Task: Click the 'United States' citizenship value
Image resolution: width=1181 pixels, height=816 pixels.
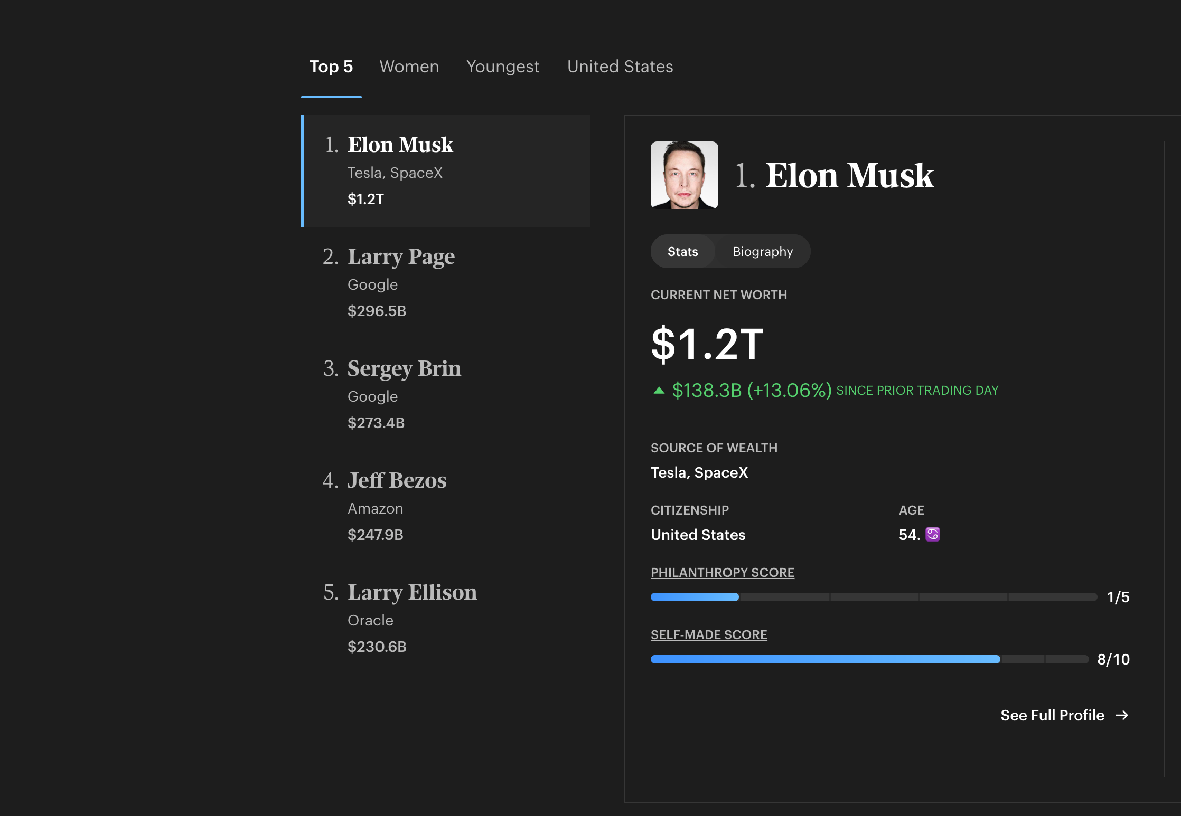Action: pos(698,535)
